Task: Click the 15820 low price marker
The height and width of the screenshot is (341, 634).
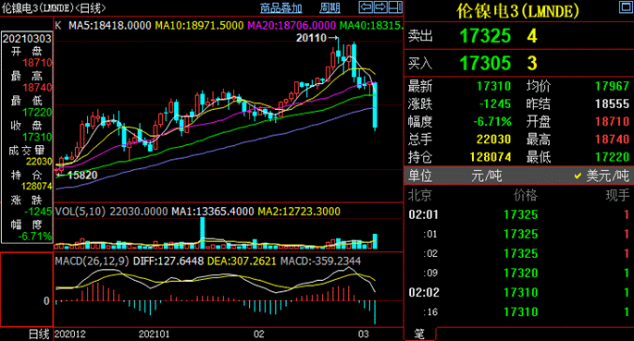Action: 82,176
